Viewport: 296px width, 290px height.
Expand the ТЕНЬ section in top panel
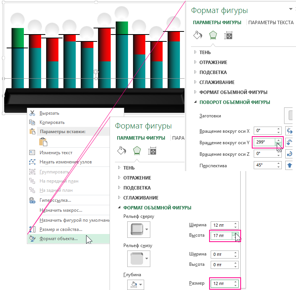pyautogui.click(x=205, y=52)
